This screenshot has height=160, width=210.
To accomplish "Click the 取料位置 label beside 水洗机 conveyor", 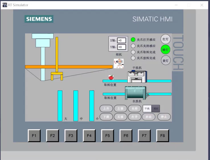I will 110,98.
